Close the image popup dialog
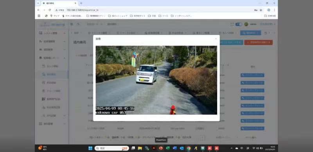313x152 pixels. click(216, 39)
